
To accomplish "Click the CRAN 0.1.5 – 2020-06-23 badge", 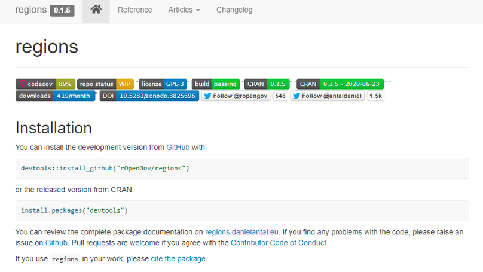I will [340, 84].
